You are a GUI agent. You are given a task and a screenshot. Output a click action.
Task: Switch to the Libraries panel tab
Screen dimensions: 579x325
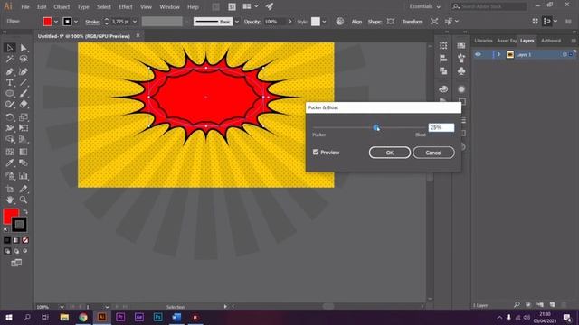(483, 41)
